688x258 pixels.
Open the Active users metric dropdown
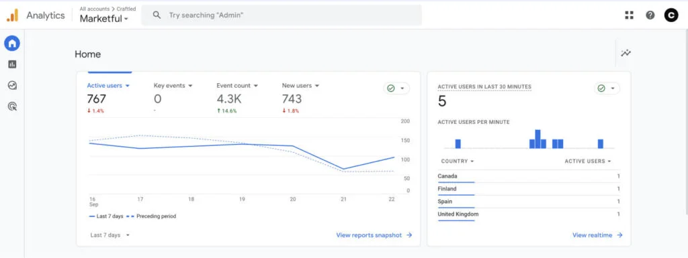click(x=108, y=86)
